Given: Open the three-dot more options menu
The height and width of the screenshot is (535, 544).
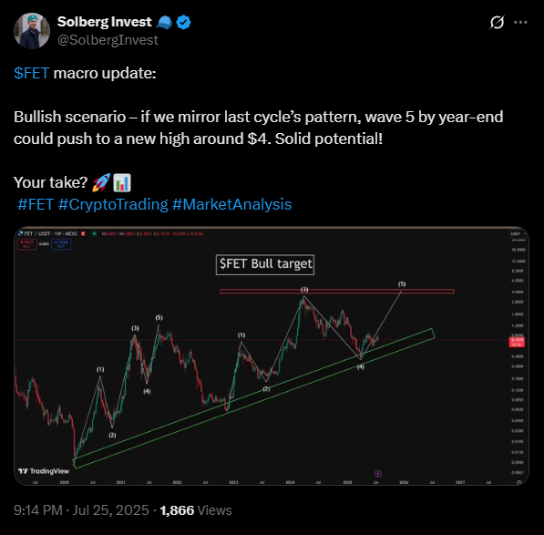Looking at the screenshot, I should click(x=520, y=23).
